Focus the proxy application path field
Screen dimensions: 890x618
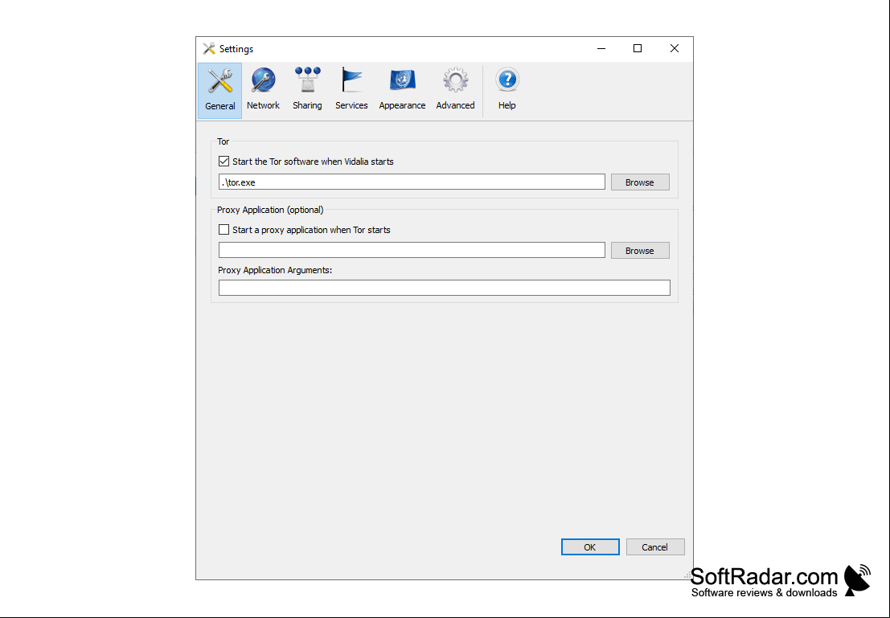pyautogui.click(x=412, y=250)
